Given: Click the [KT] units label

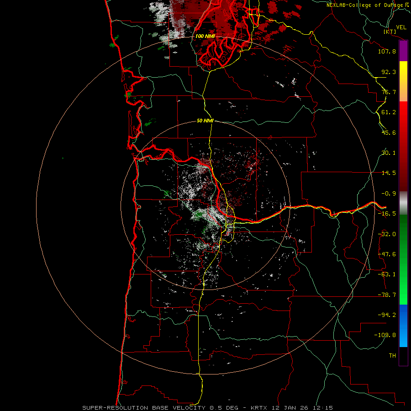Looking at the screenshot, I should tap(390, 32).
